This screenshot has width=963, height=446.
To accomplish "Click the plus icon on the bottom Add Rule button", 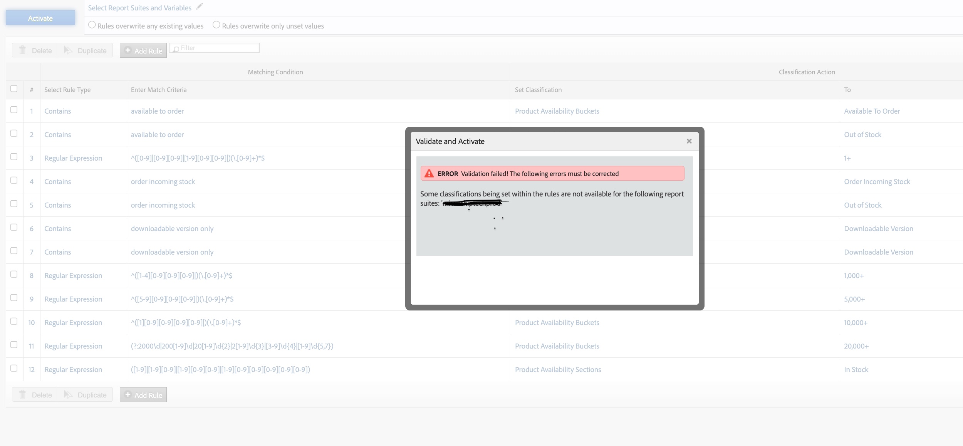I will pyautogui.click(x=128, y=394).
